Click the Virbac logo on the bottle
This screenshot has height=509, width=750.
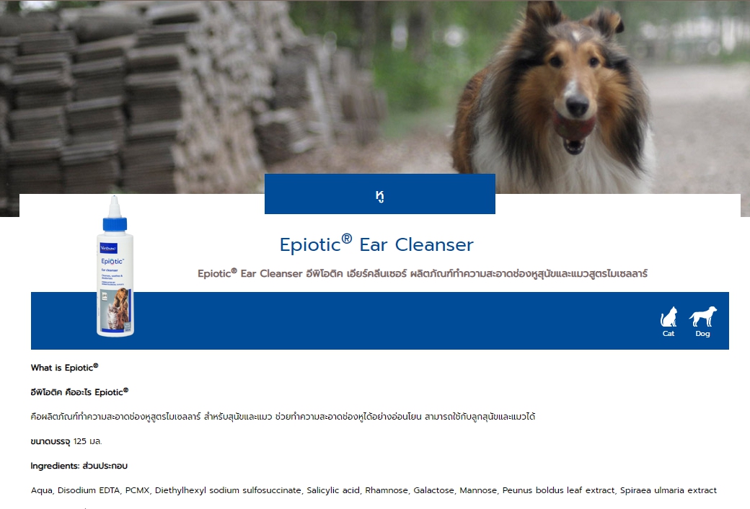(109, 248)
